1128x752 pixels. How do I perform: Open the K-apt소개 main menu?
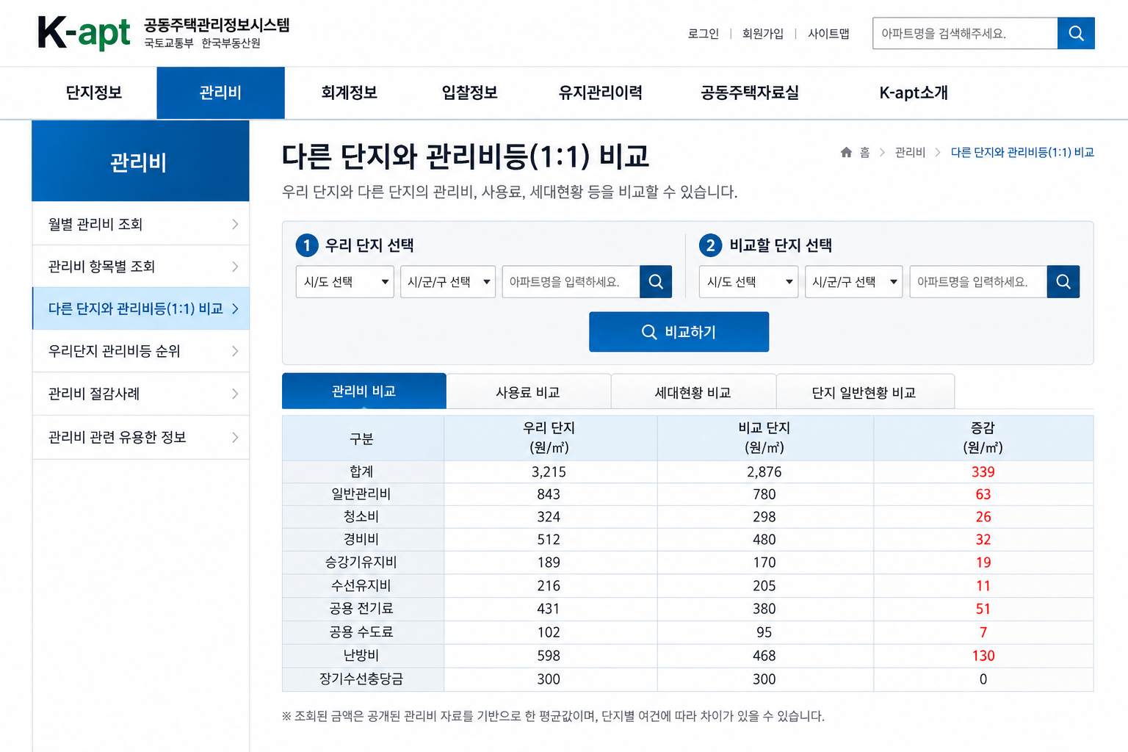pyautogui.click(x=914, y=93)
